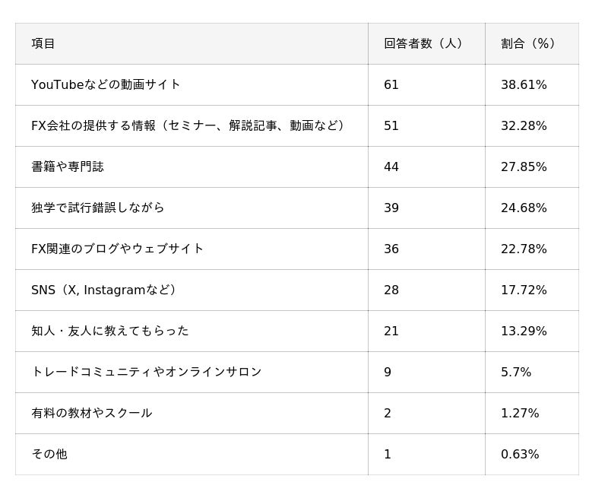This screenshot has height=498, width=608.
Task: Select the 17.72% percentage cell
Action: 524,290
